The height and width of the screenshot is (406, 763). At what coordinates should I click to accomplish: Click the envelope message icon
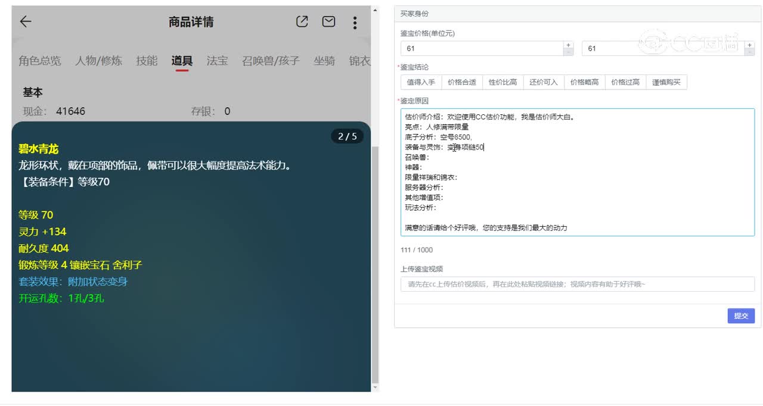click(328, 21)
